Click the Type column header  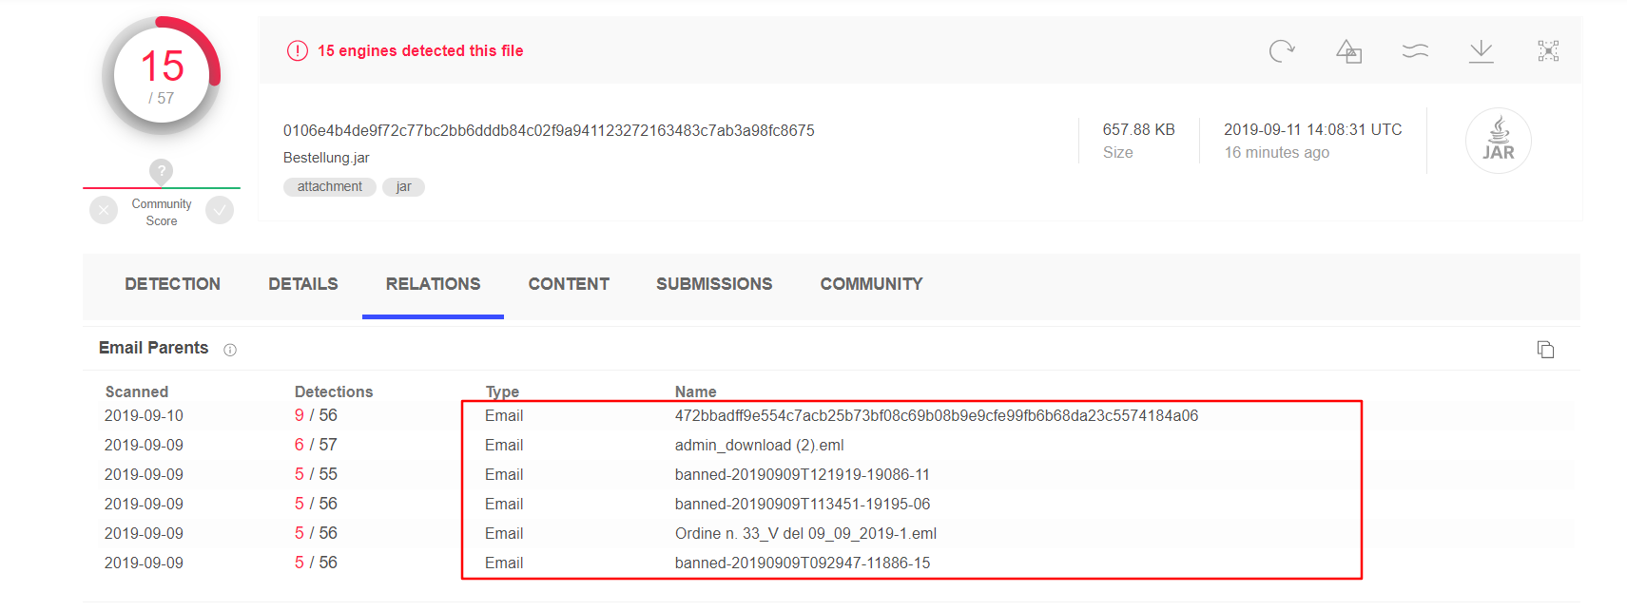click(502, 392)
